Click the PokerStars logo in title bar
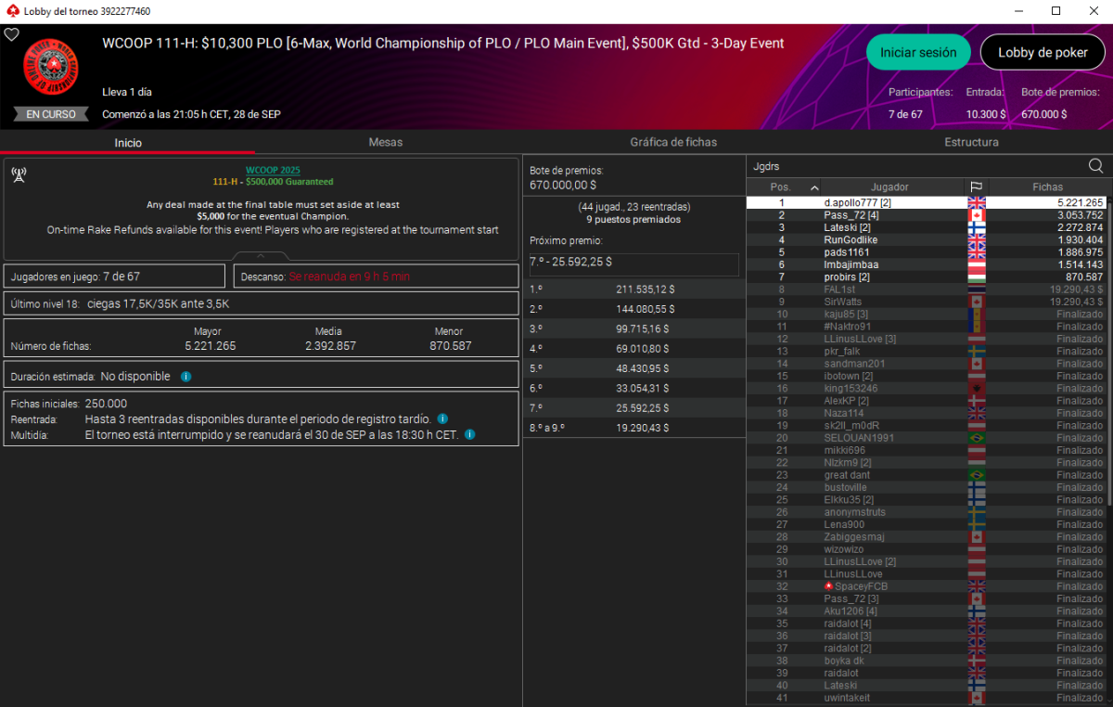 11,11
